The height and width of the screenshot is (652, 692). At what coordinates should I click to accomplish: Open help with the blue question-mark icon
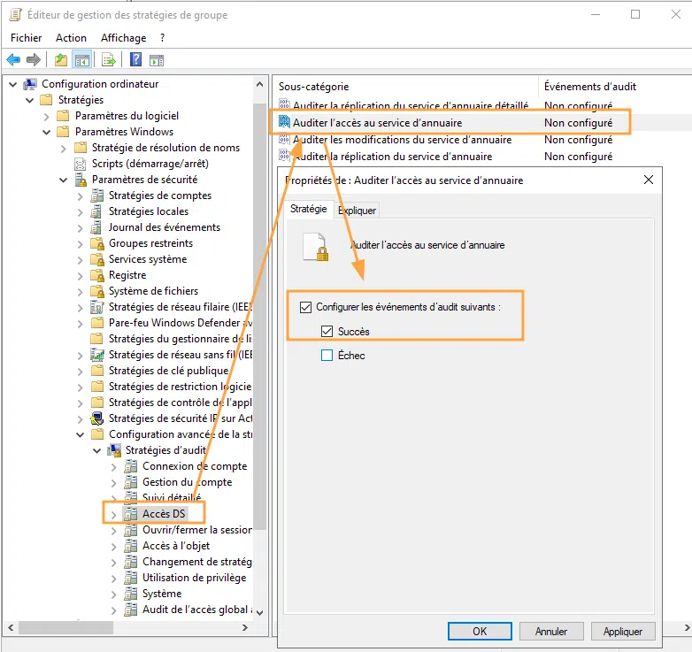[136, 59]
